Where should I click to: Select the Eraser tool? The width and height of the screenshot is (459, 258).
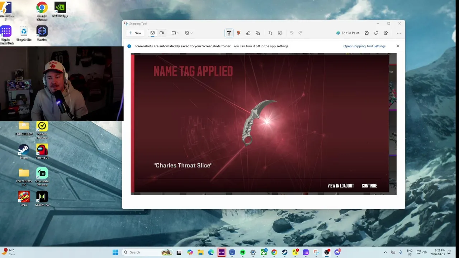coord(248,33)
